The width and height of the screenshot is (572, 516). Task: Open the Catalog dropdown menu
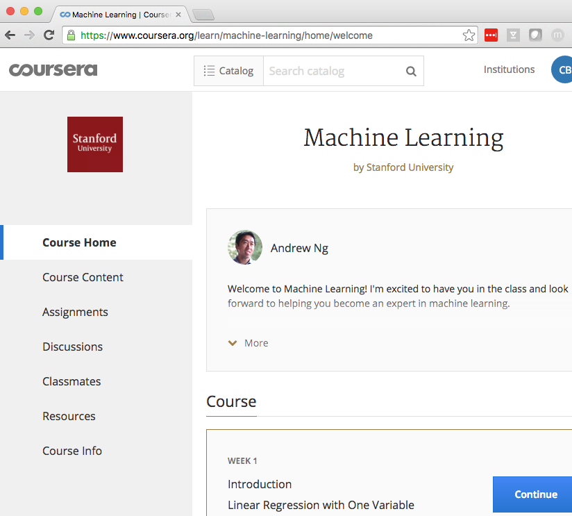228,71
